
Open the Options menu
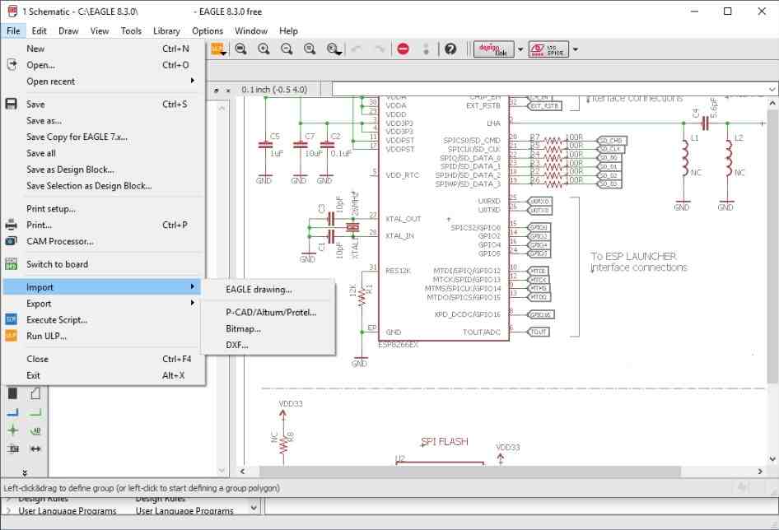click(x=208, y=30)
